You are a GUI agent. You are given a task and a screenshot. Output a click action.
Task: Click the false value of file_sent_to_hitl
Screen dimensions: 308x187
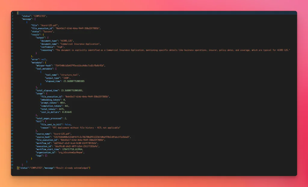68,124
